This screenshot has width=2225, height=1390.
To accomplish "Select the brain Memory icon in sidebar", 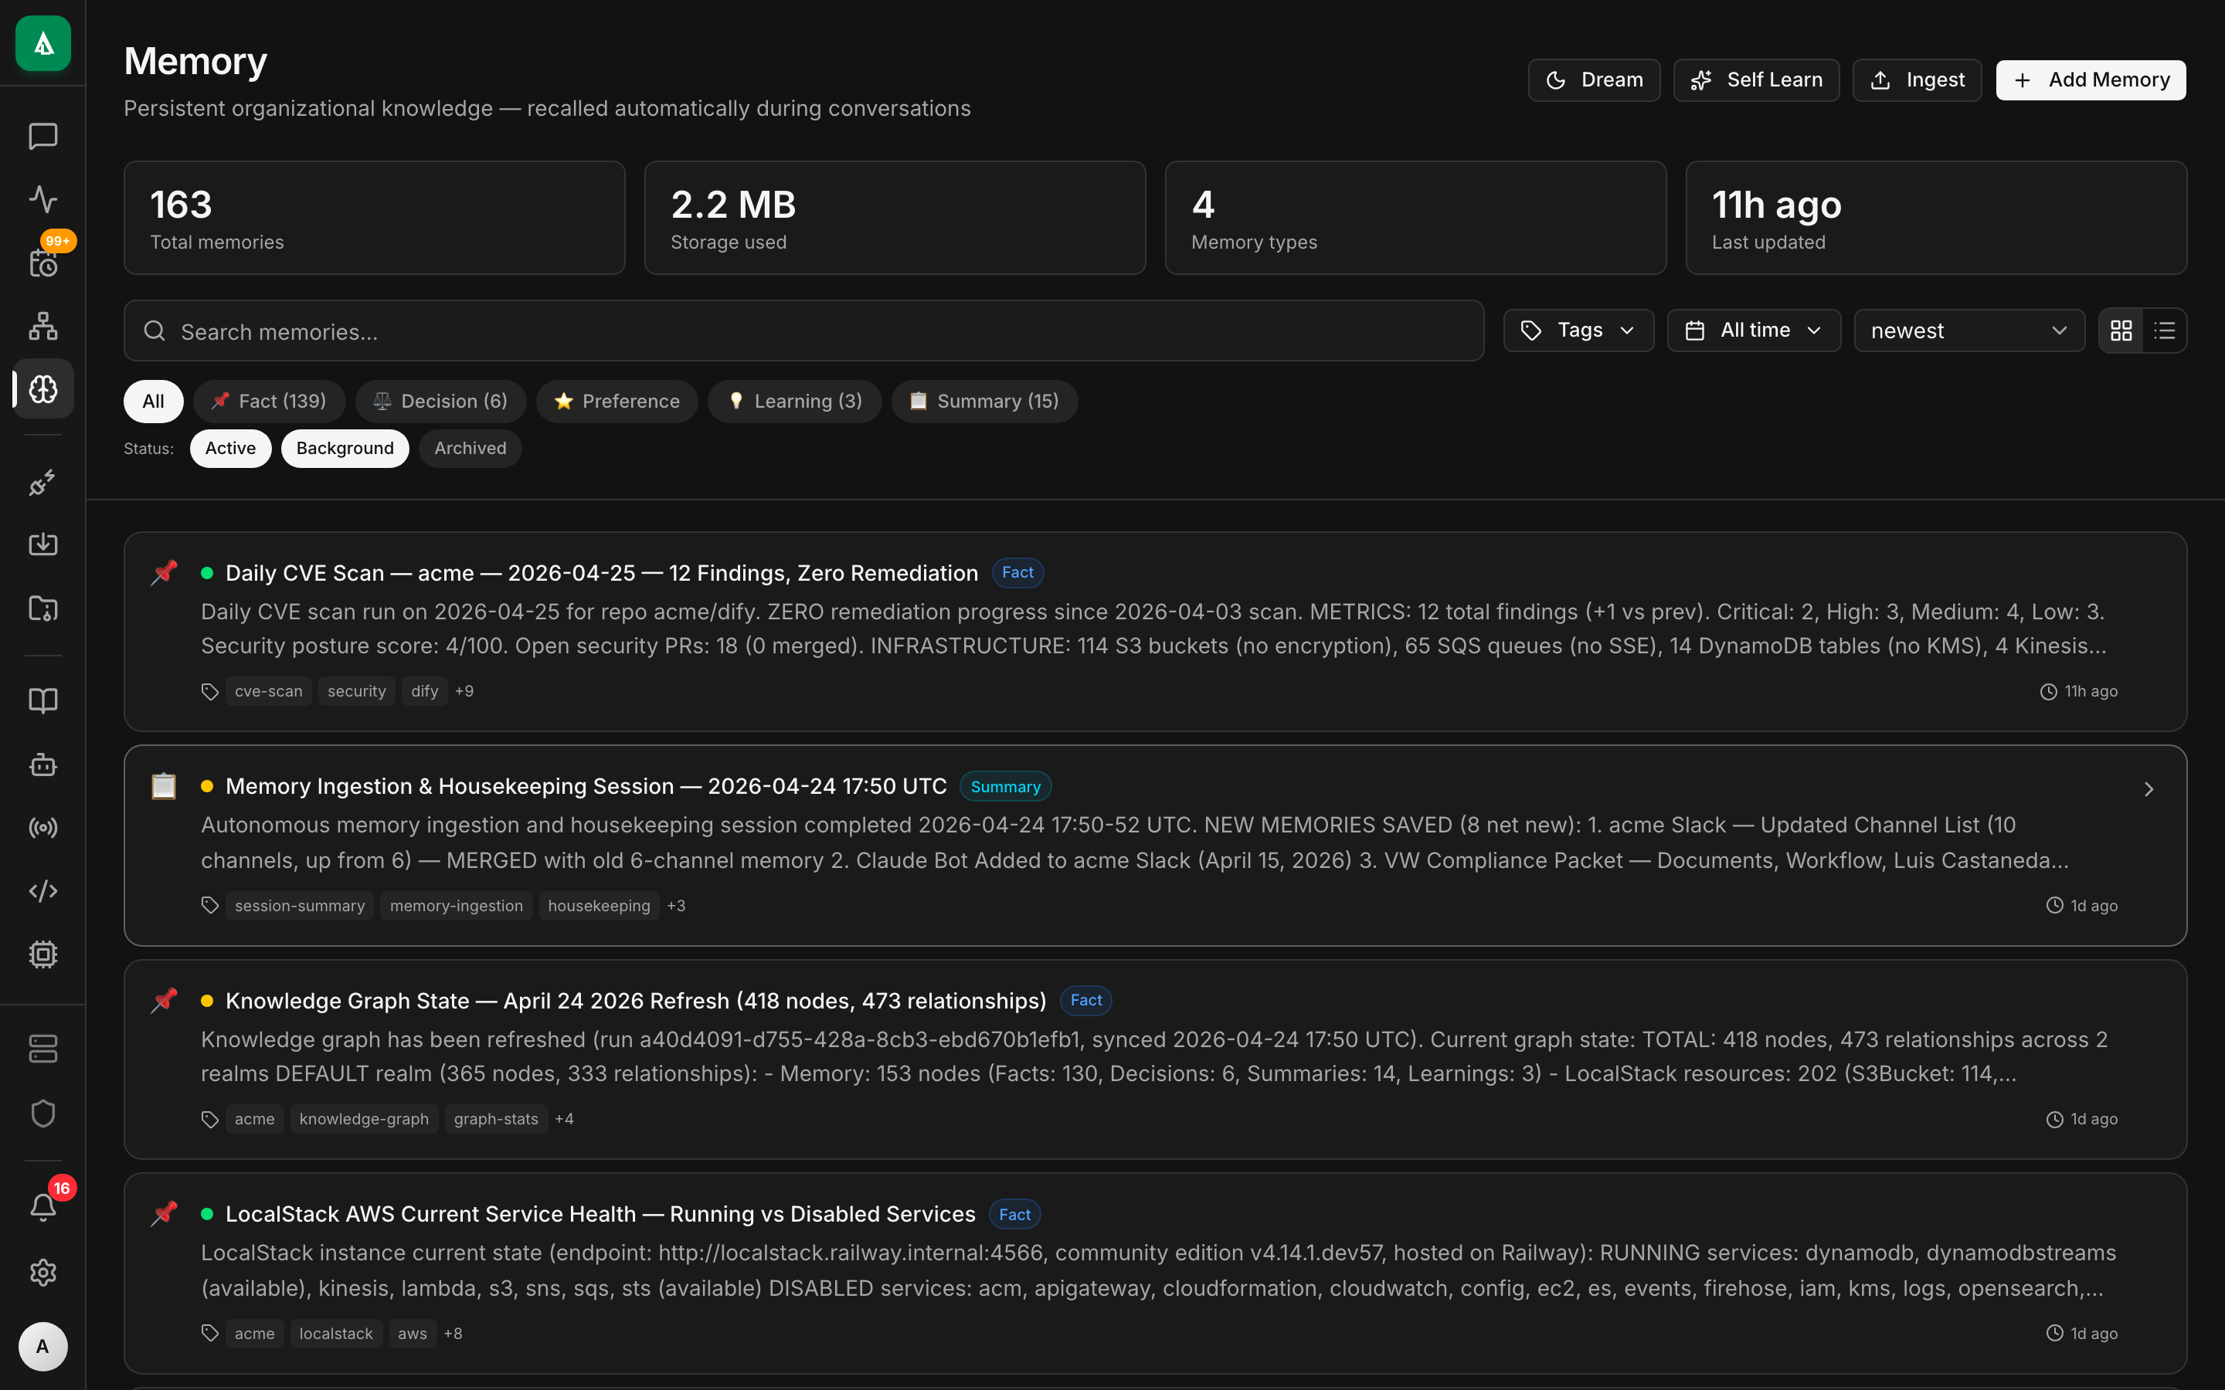I will [x=42, y=388].
